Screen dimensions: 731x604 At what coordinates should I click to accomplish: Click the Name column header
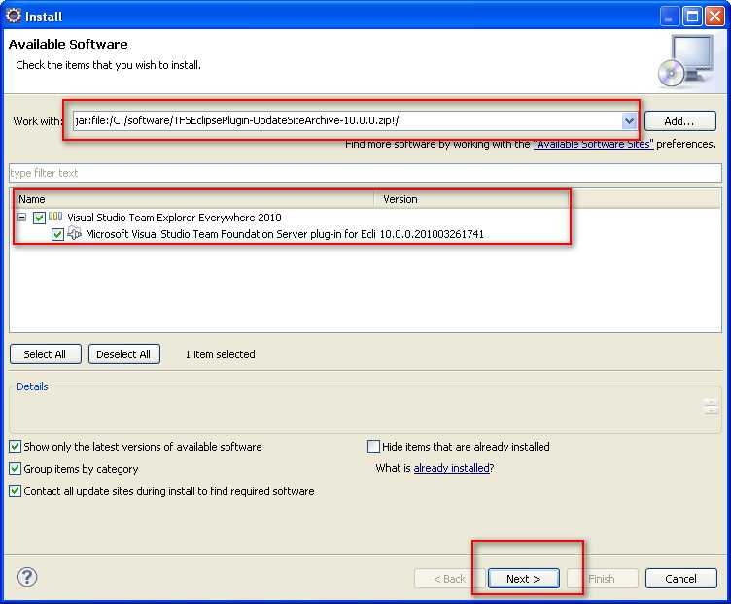[x=194, y=199]
